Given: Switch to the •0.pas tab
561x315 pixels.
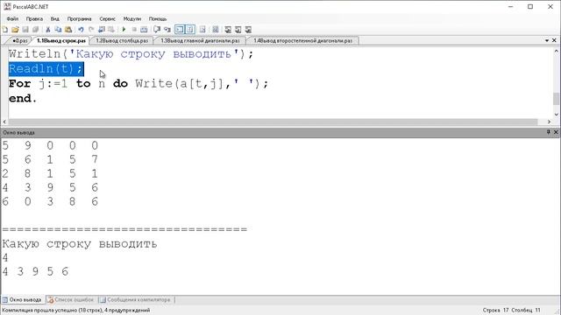Looking at the screenshot, I should click(19, 41).
